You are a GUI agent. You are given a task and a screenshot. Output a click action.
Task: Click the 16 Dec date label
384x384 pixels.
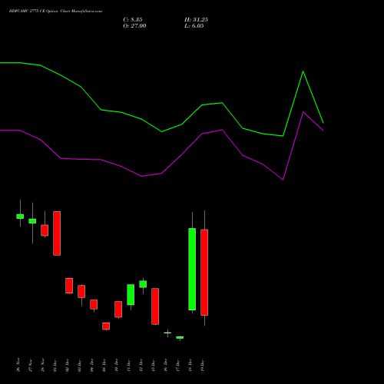[166, 365]
